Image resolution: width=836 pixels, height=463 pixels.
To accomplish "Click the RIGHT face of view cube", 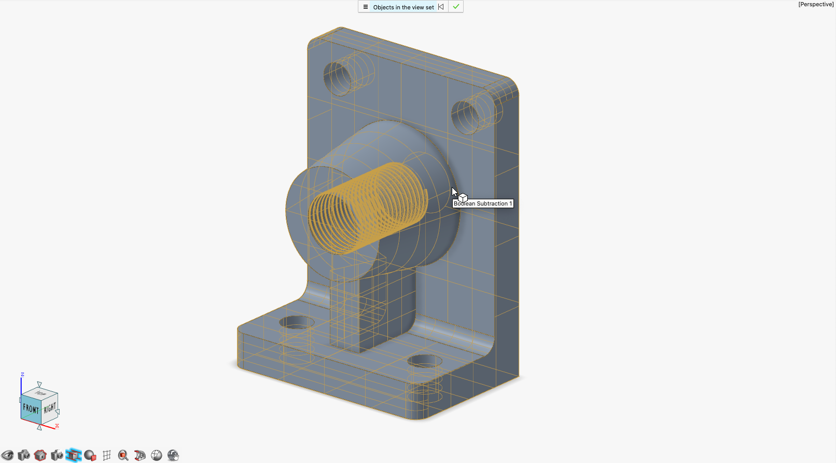I will [49, 408].
